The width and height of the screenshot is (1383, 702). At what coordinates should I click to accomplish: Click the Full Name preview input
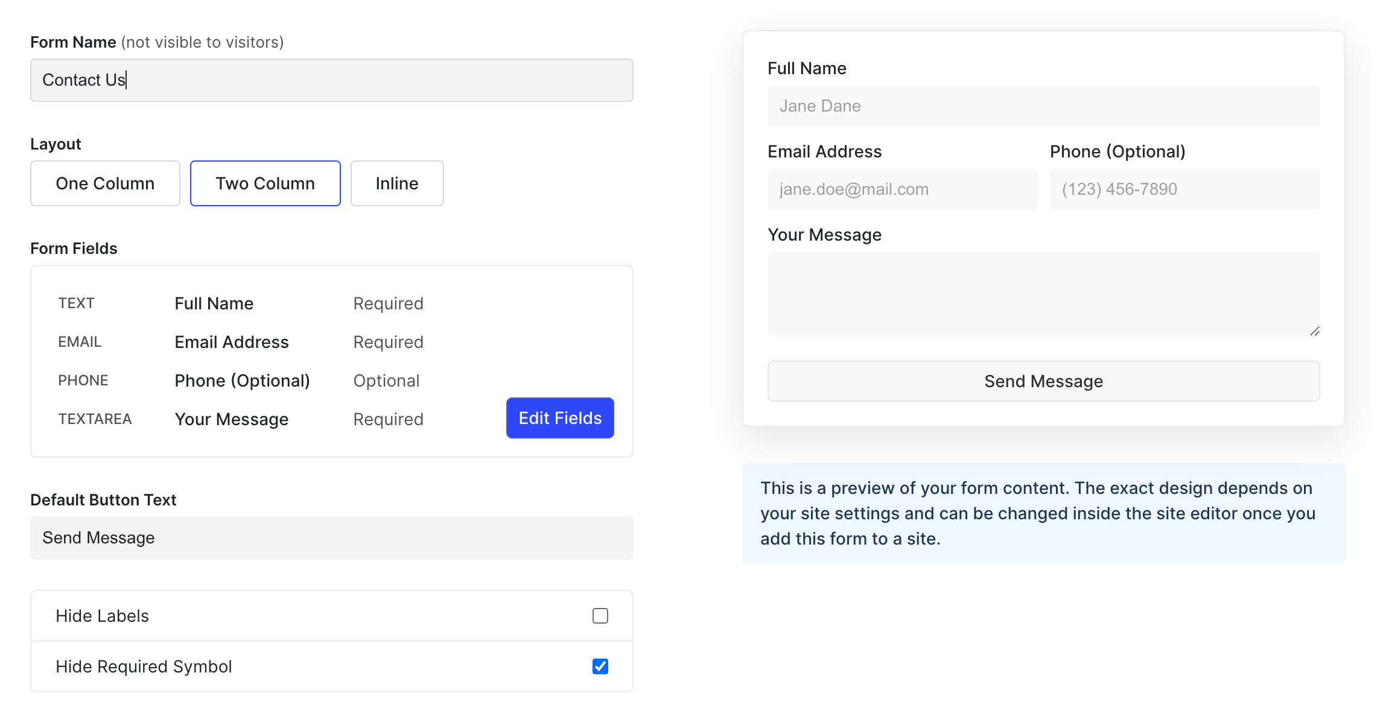tap(1043, 106)
